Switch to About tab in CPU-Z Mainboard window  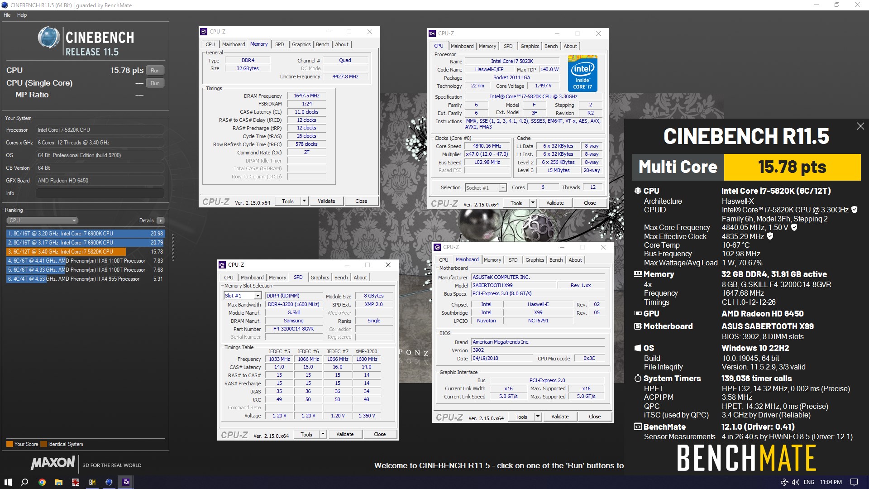575,260
